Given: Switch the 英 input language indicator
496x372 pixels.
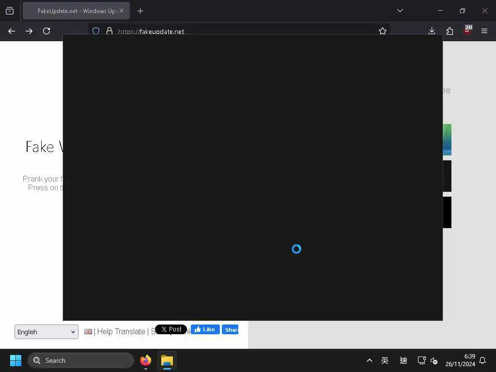Looking at the screenshot, I should tap(385, 360).
